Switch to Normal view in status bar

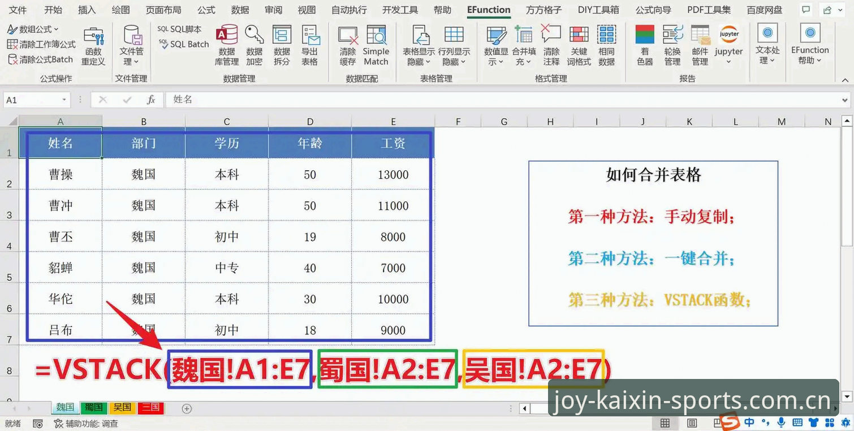pyautogui.click(x=665, y=423)
